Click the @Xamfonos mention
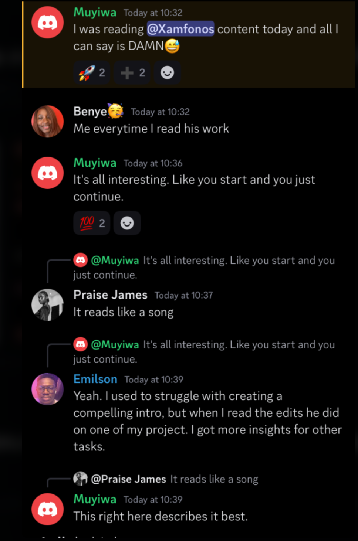 click(180, 29)
